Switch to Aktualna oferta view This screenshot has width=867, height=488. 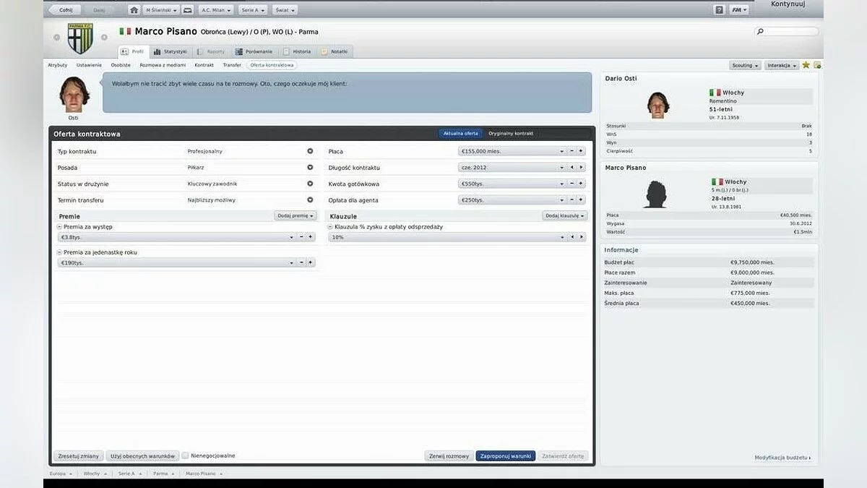coord(461,134)
